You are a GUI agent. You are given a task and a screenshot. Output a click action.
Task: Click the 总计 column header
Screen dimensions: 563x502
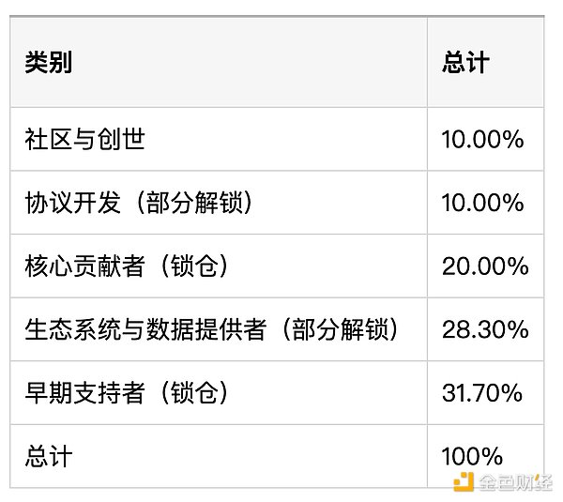(465, 62)
